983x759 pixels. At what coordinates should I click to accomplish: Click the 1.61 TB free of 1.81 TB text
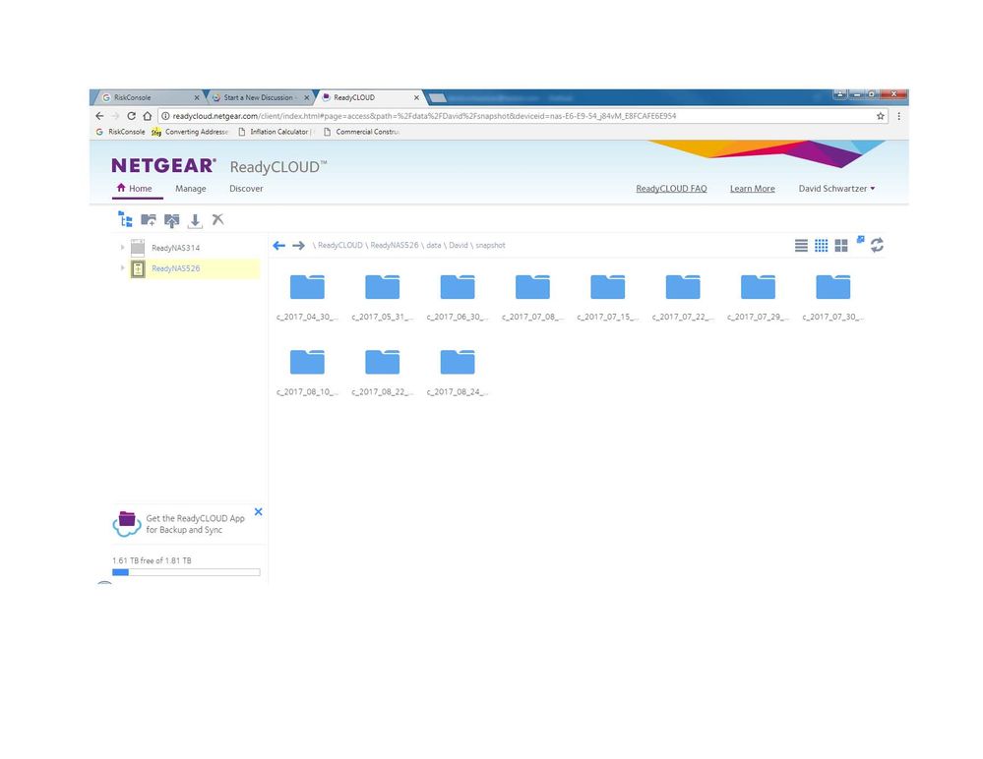click(x=152, y=560)
